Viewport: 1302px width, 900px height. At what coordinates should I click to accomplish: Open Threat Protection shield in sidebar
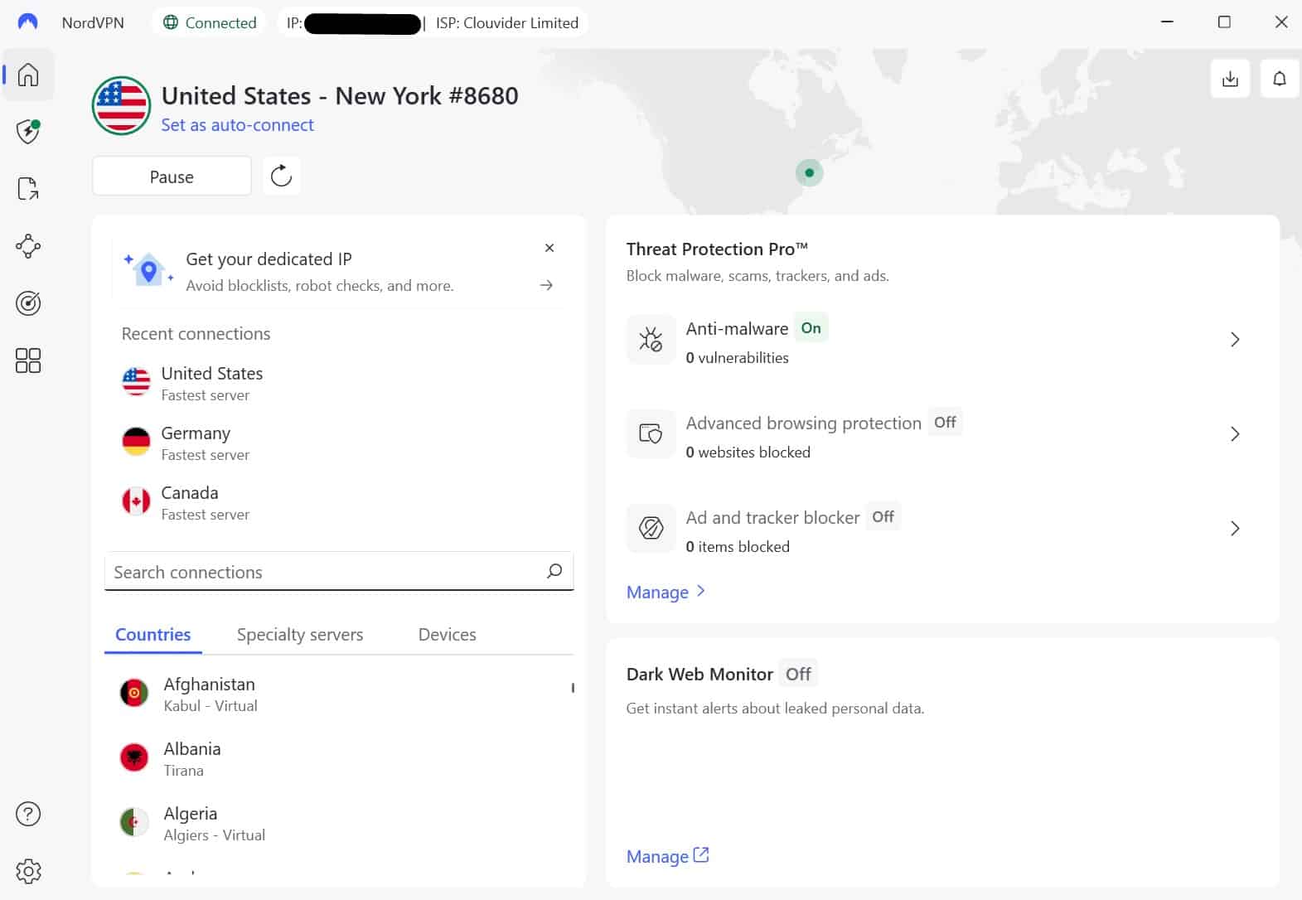coord(28,131)
